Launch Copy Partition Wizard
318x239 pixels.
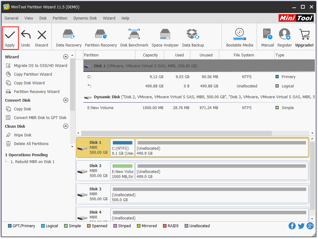pyautogui.click(x=29, y=74)
